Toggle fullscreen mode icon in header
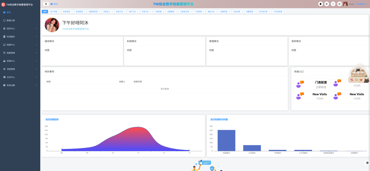Viewport: 370px width, 171px height. 333,4
